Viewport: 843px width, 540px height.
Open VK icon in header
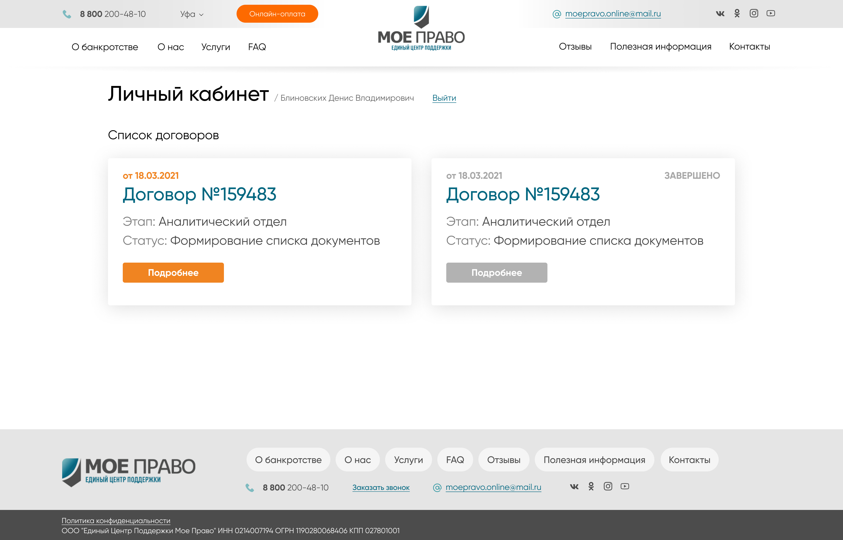pyautogui.click(x=720, y=13)
